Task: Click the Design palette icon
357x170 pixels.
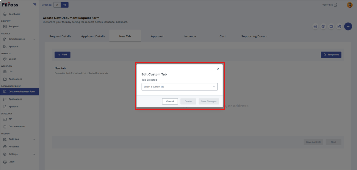Action: point(5,59)
